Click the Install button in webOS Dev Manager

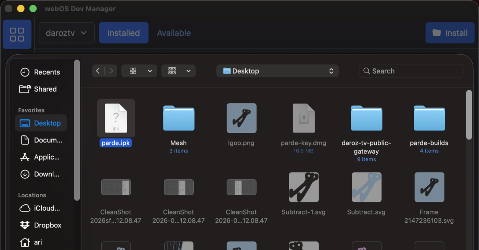pos(450,33)
